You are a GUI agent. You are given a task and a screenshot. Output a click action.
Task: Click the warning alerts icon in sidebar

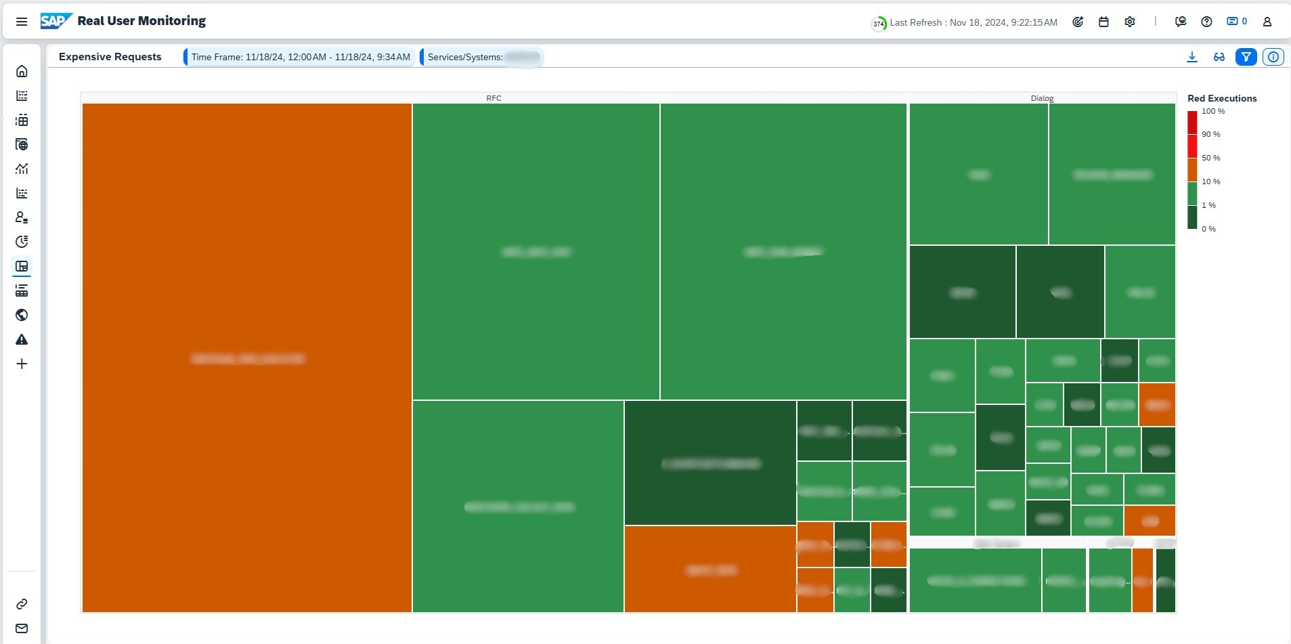point(22,339)
